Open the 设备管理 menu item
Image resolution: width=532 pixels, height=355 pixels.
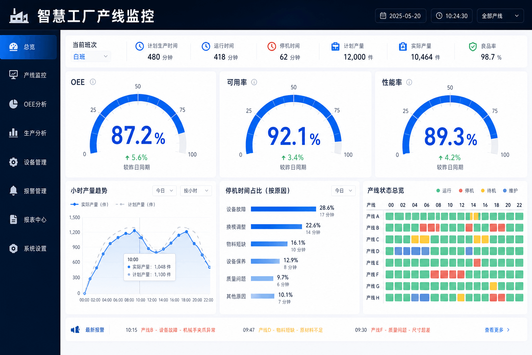28,162
